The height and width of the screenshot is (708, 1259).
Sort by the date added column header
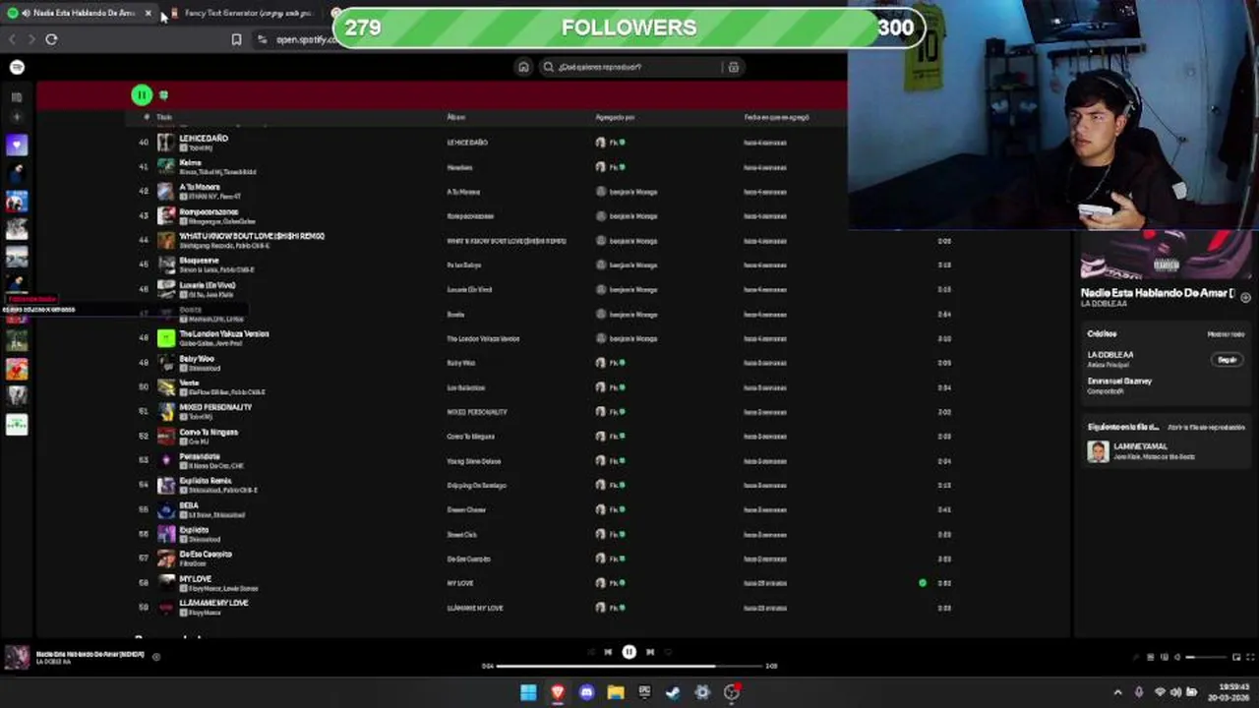[776, 117]
